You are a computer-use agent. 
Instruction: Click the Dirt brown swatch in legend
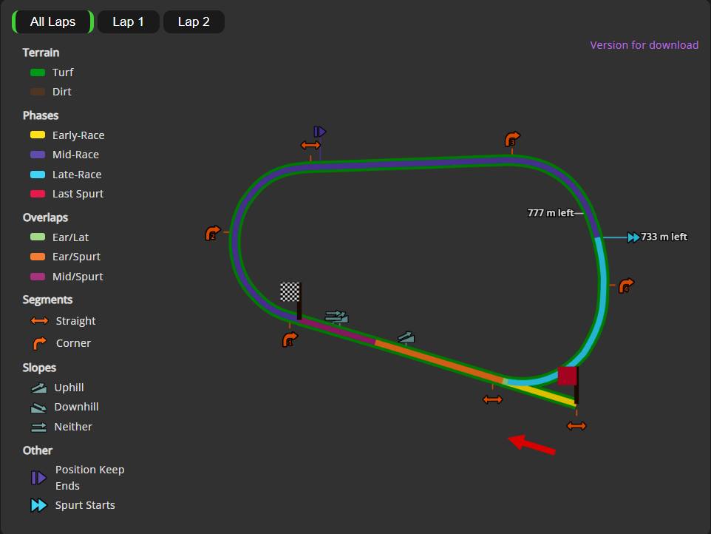[x=38, y=92]
